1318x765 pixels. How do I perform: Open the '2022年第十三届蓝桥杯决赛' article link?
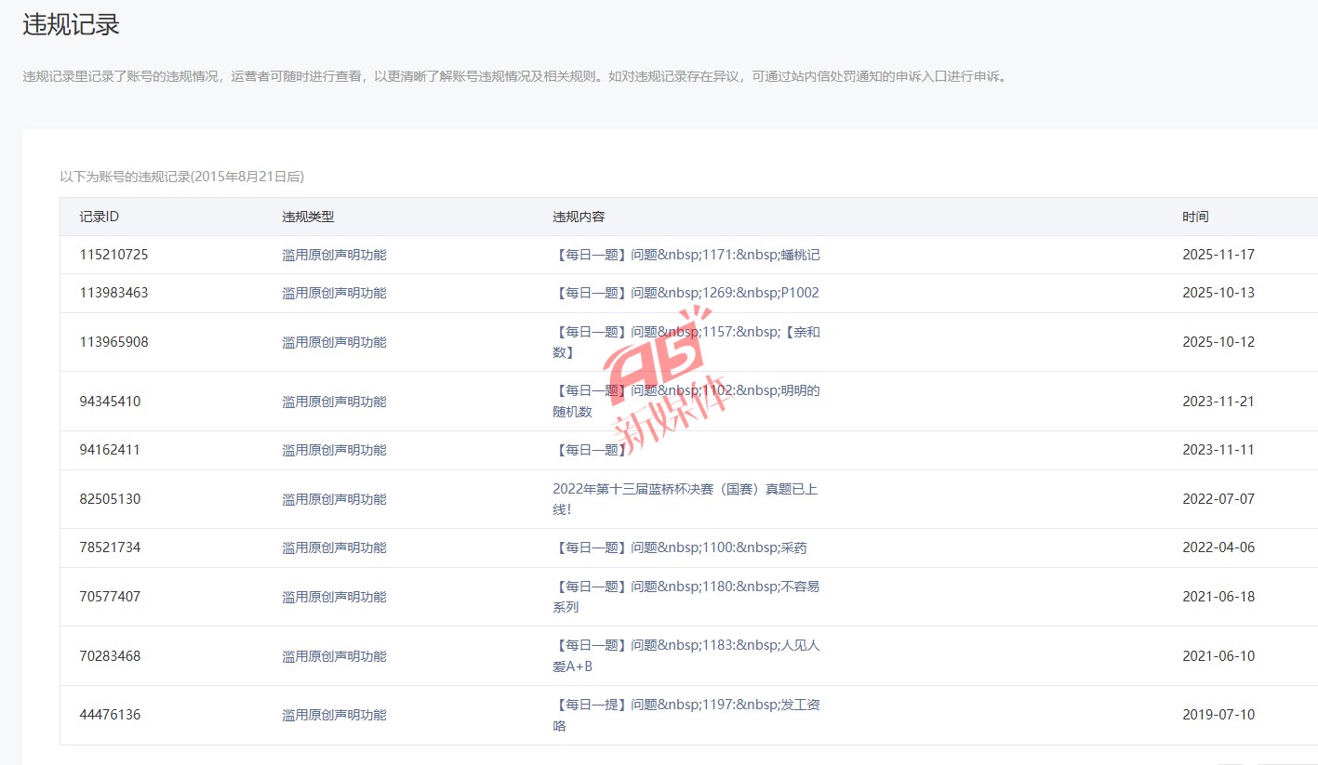(x=685, y=498)
